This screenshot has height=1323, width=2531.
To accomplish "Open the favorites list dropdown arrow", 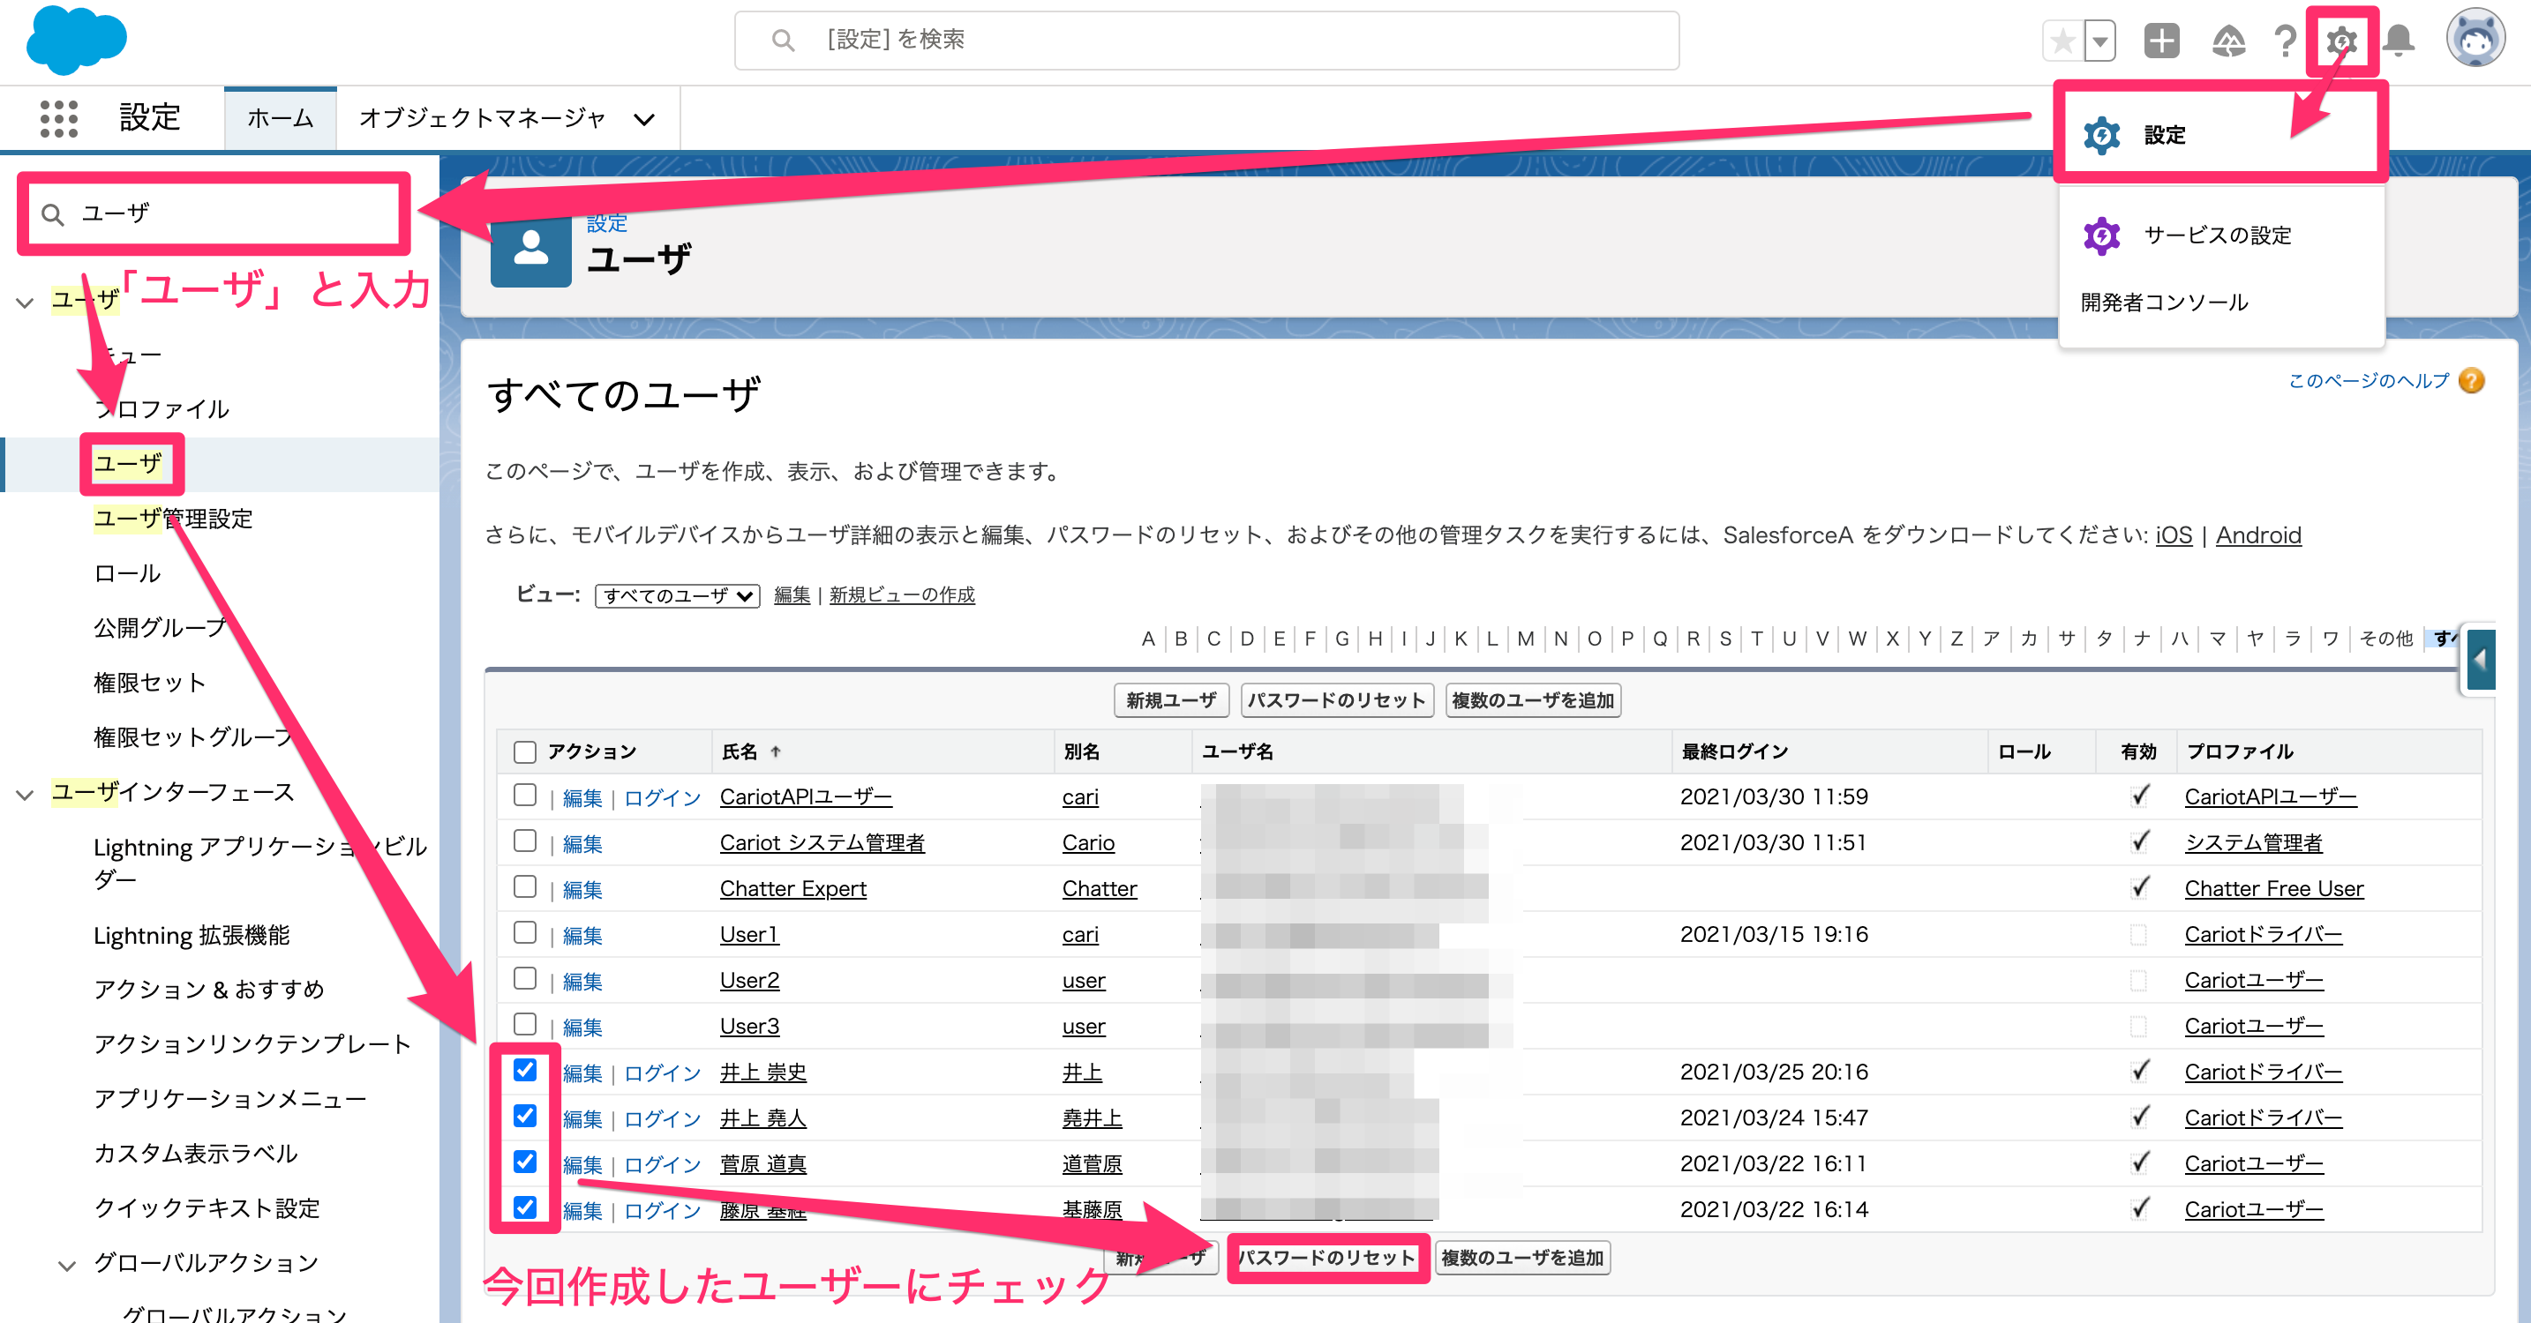I will click(x=2099, y=41).
